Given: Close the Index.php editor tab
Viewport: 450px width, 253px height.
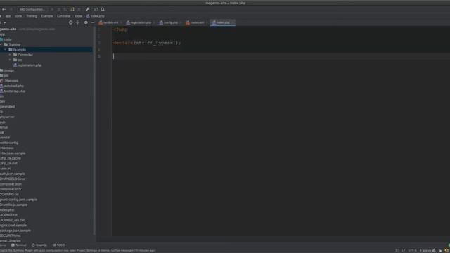Looking at the screenshot, I should [233, 22].
